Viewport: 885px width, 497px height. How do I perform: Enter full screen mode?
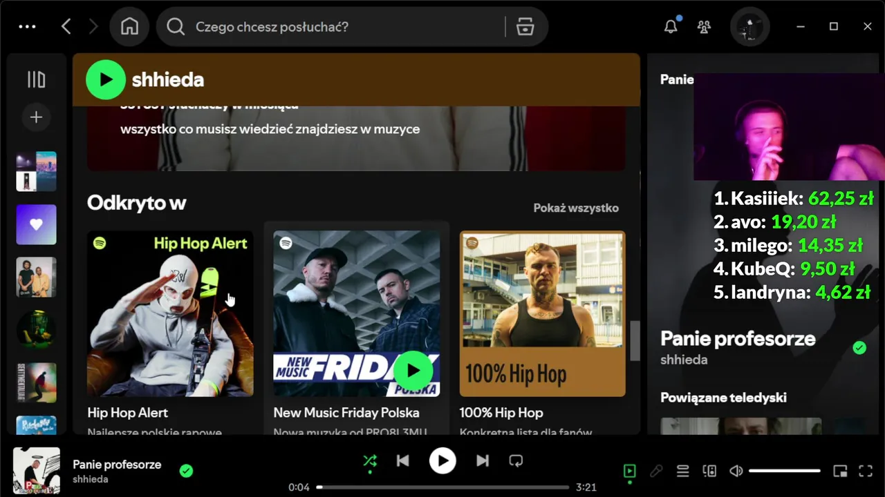866,471
